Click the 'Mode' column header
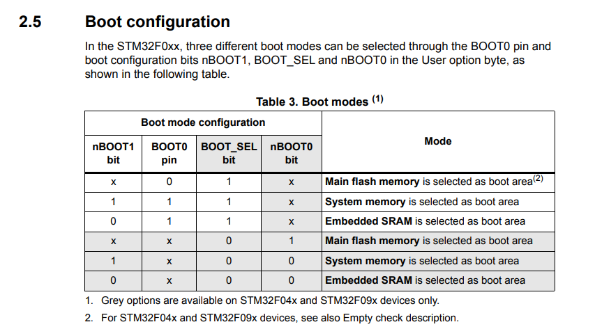The image size is (595, 329). pyautogui.click(x=437, y=141)
